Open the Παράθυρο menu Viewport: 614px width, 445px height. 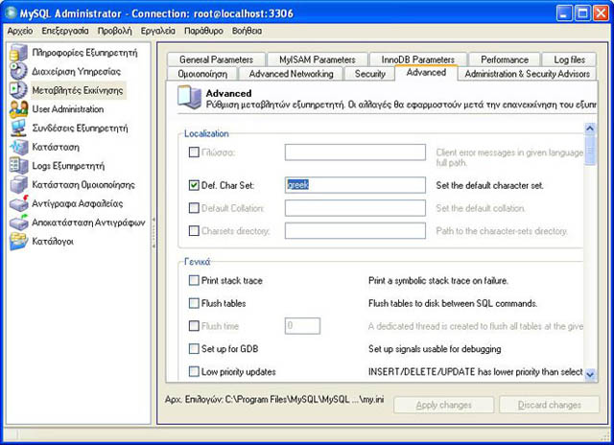203,31
